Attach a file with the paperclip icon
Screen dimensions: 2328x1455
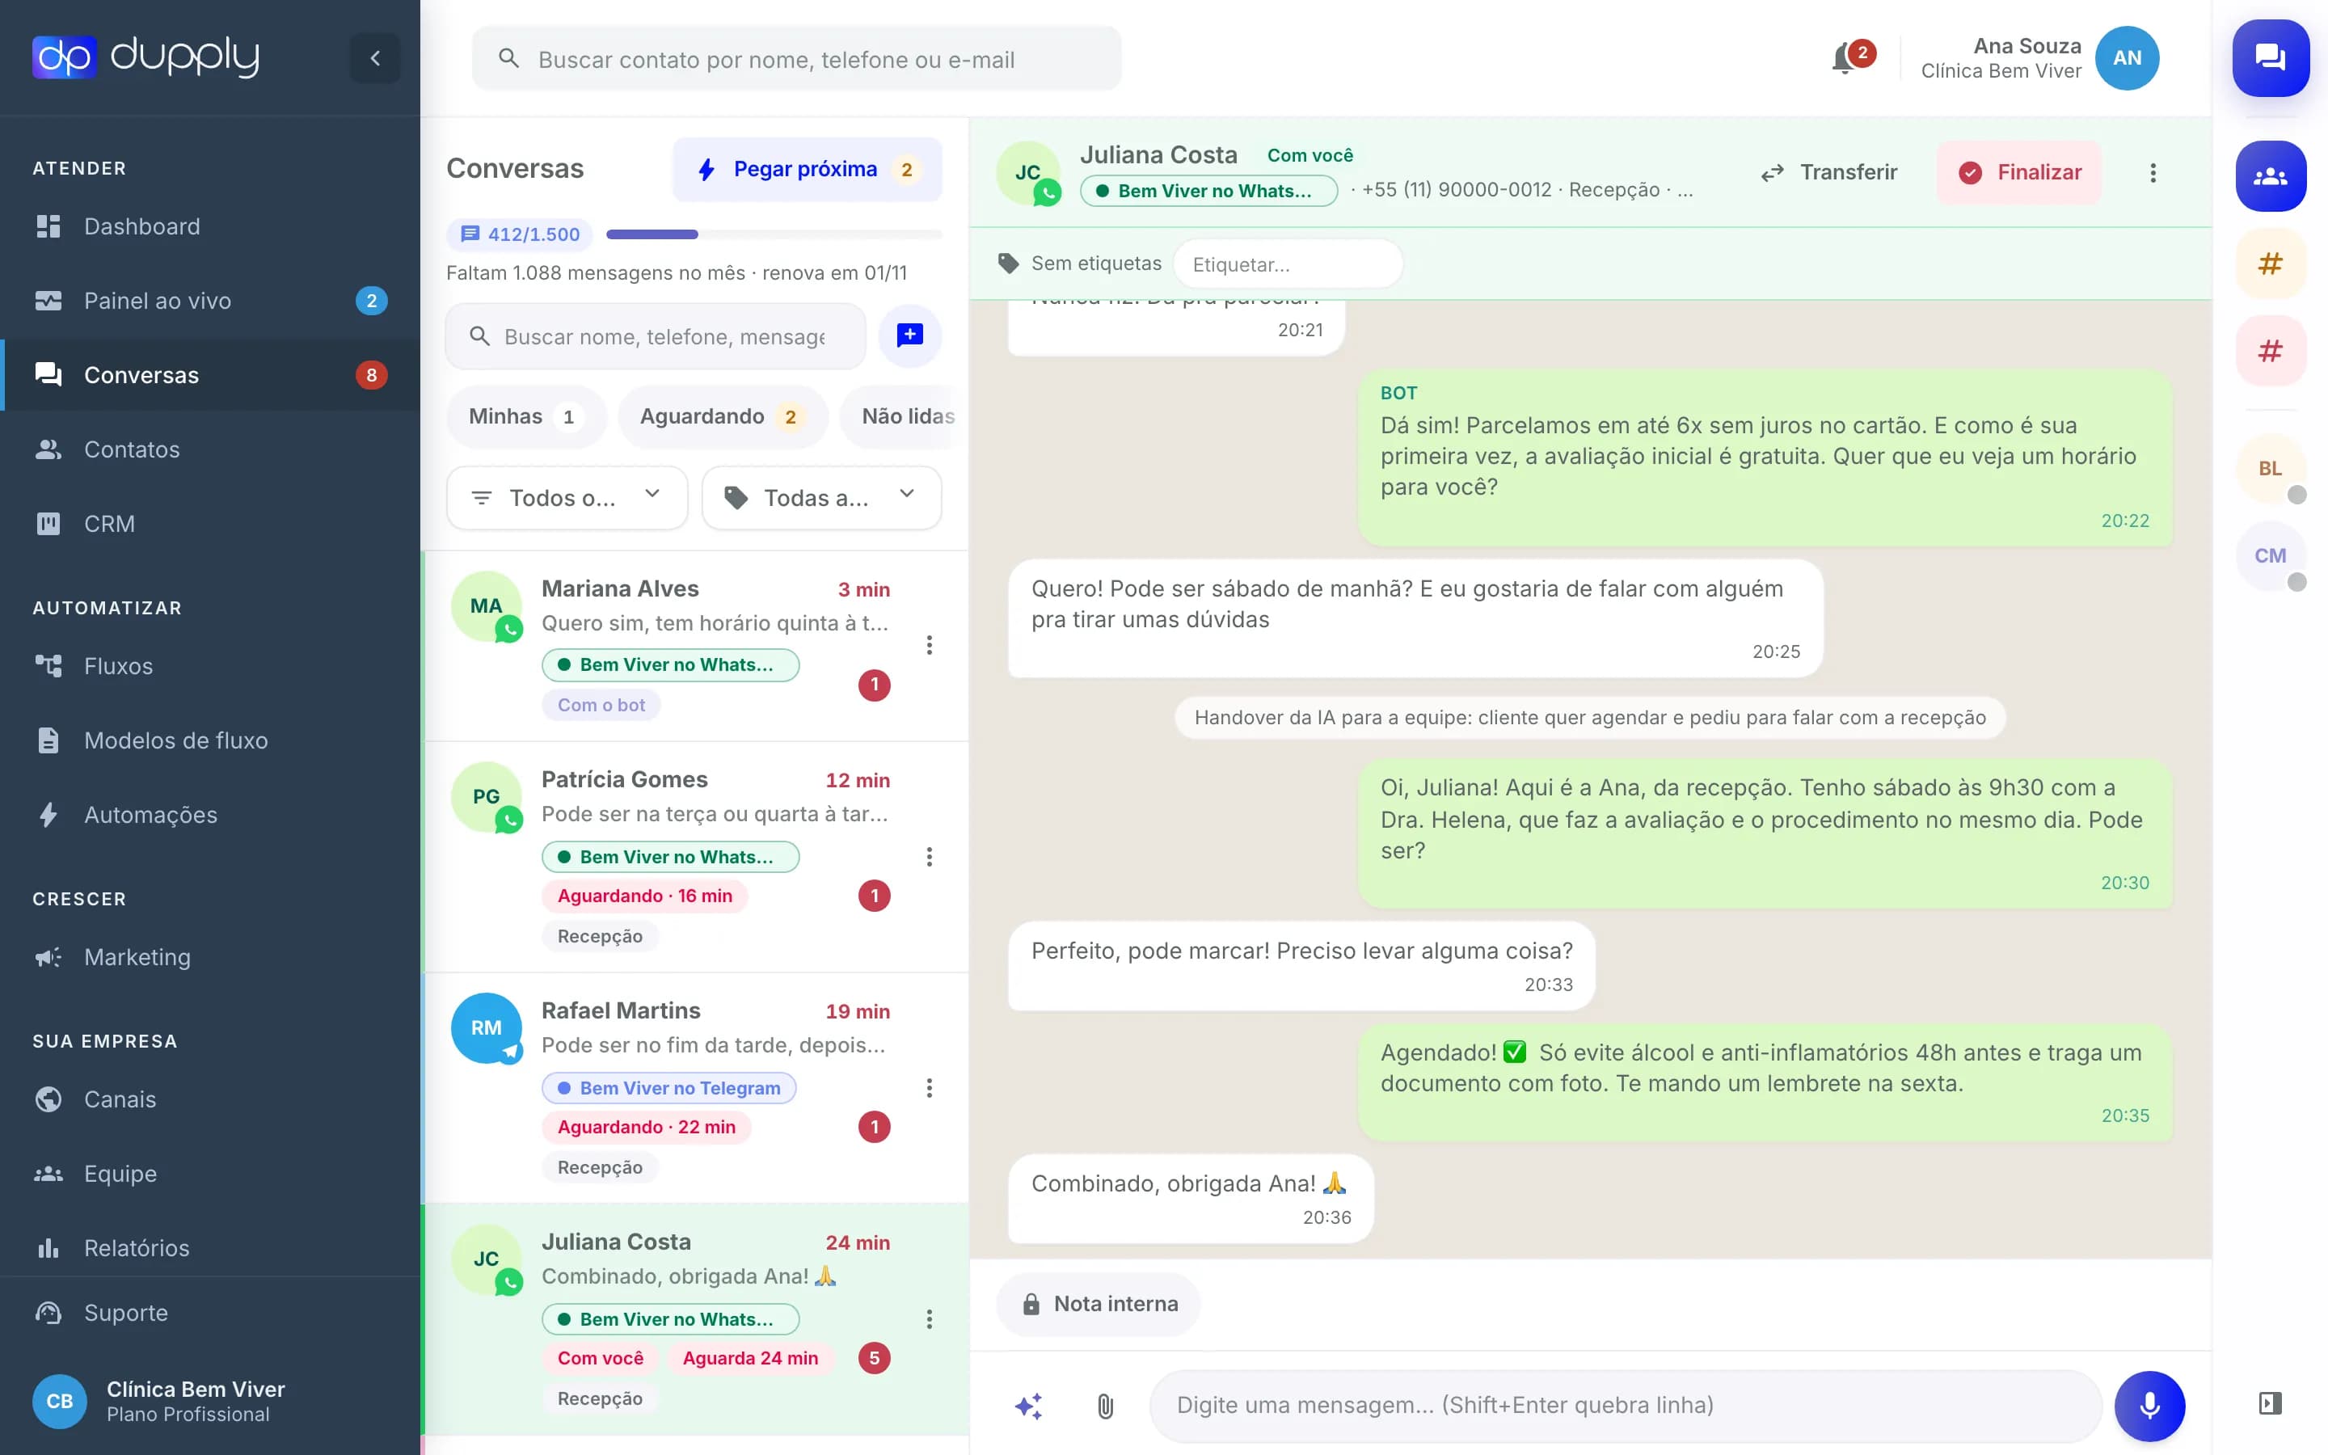pyautogui.click(x=1105, y=1406)
